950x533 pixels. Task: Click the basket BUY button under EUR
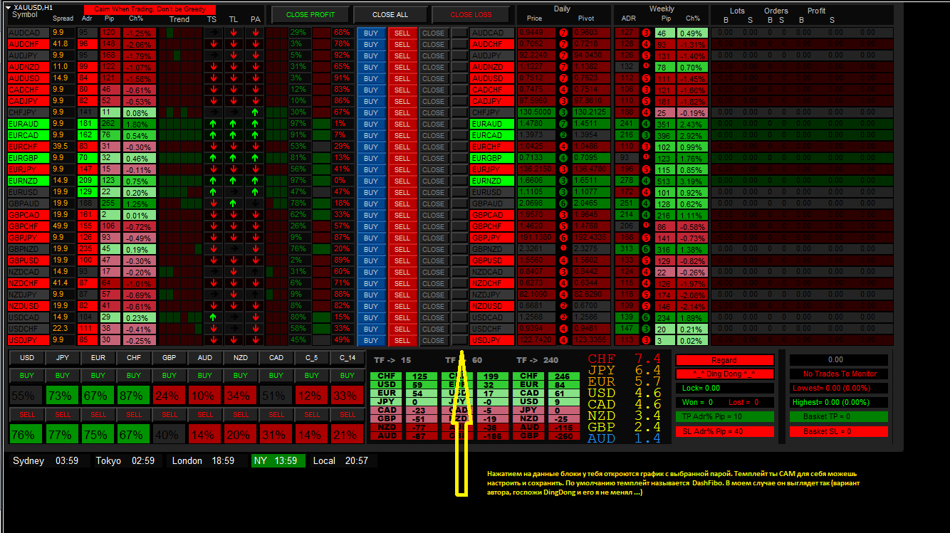pyautogui.click(x=98, y=375)
